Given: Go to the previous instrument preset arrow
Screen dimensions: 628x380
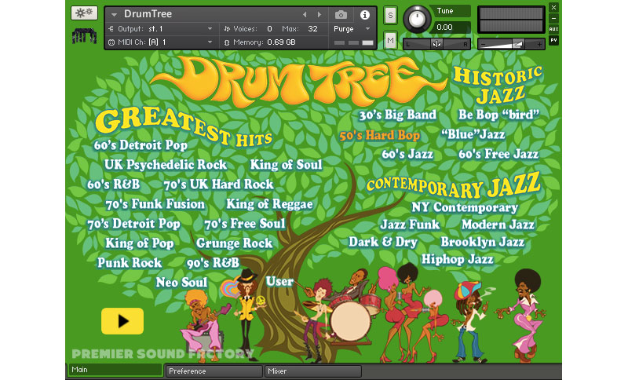Looking at the screenshot, I should click(305, 14).
